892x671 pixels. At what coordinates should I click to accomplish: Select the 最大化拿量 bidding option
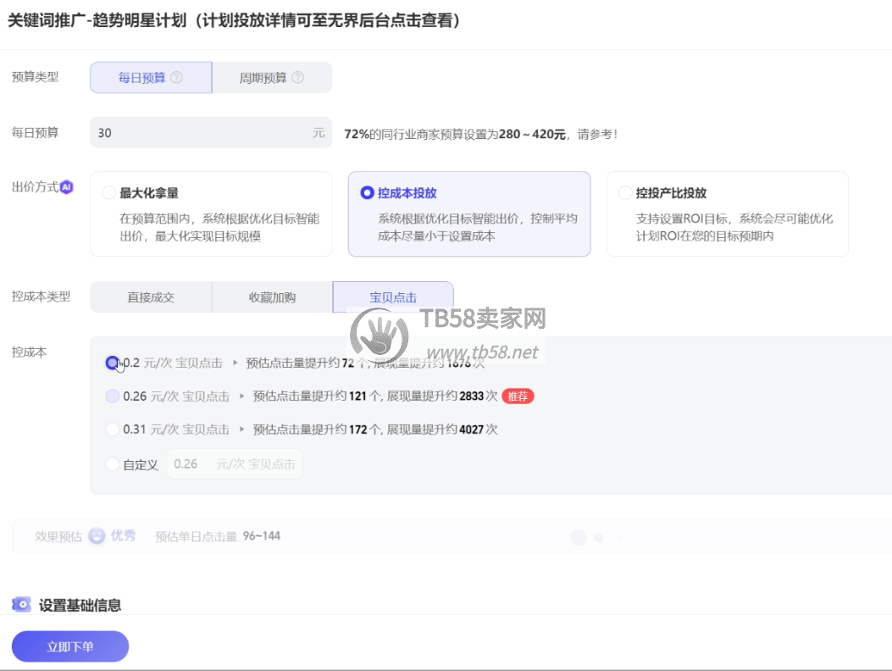(x=109, y=193)
